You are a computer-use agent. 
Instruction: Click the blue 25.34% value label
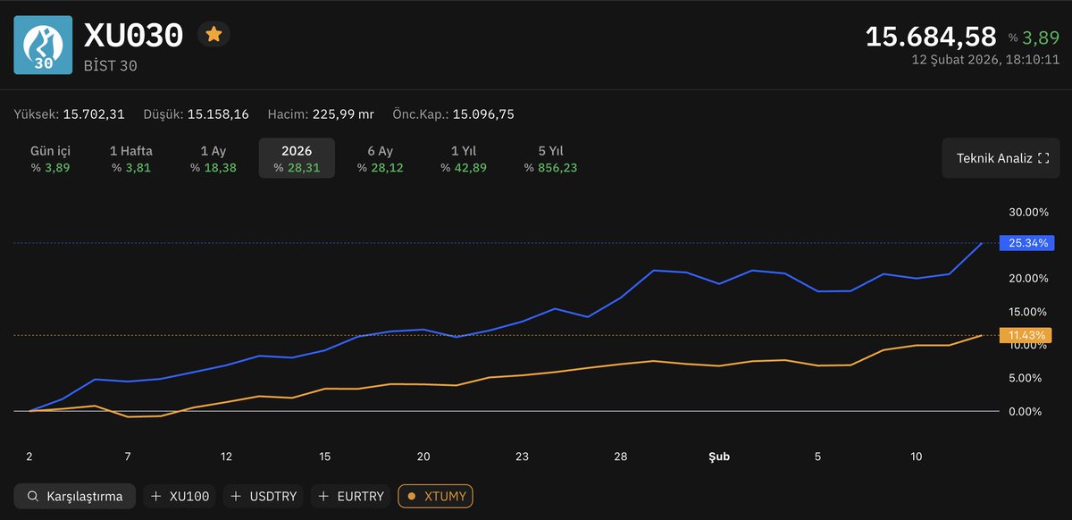(x=1028, y=243)
